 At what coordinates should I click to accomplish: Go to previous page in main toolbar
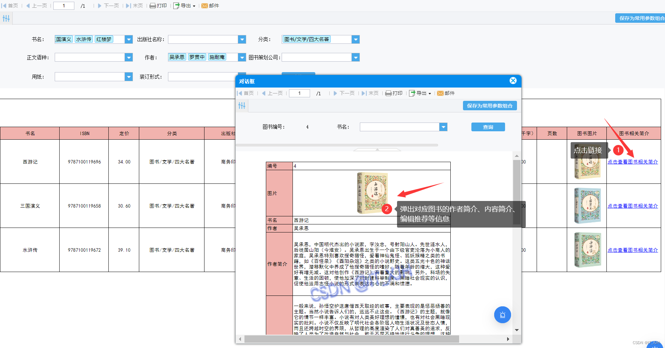tap(36, 6)
